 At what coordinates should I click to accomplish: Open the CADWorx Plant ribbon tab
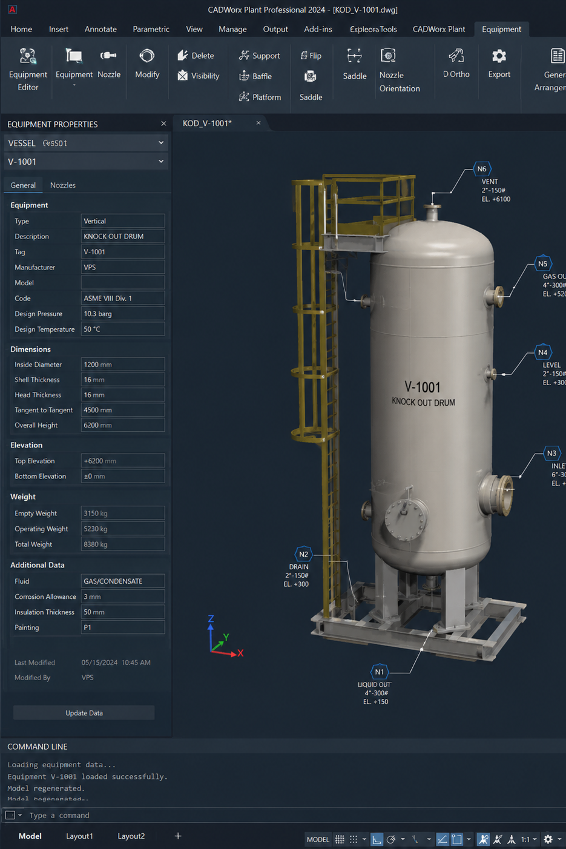point(439,29)
